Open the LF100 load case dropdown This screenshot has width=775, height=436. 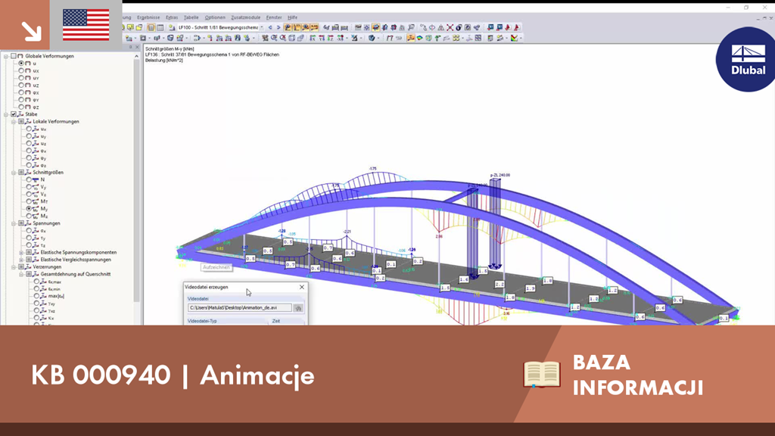point(261,28)
